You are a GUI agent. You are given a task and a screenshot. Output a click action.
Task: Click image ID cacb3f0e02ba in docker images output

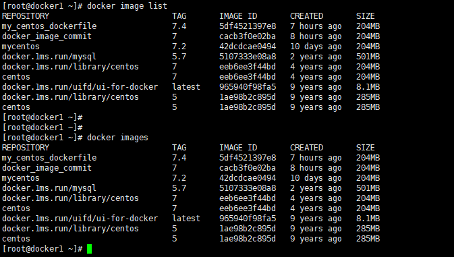click(248, 168)
